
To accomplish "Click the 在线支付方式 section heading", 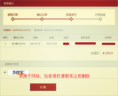I will point(12,64).
